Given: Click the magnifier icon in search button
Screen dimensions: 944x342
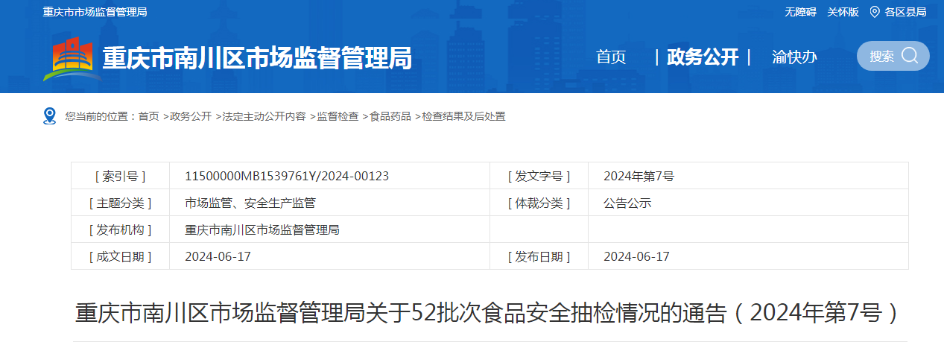Looking at the screenshot, I should [x=910, y=56].
